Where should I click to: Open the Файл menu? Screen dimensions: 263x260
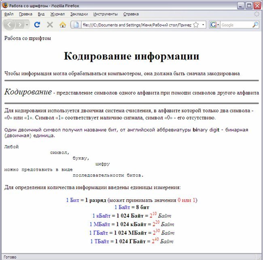(x=8, y=14)
